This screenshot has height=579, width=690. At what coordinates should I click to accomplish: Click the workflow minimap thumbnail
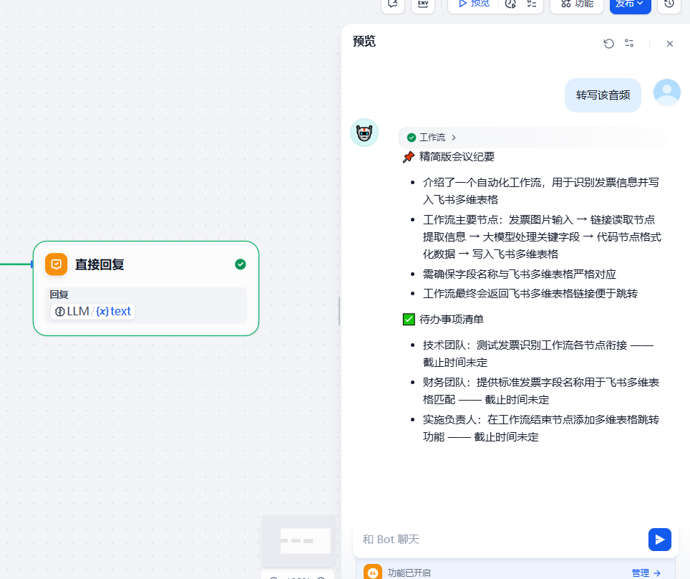click(298, 540)
